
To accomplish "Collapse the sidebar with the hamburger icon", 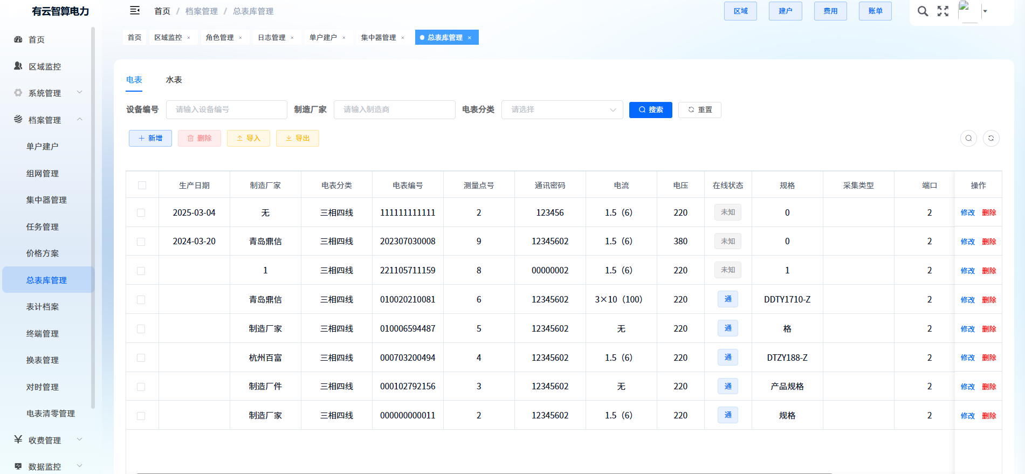I will tap(135, 11).
